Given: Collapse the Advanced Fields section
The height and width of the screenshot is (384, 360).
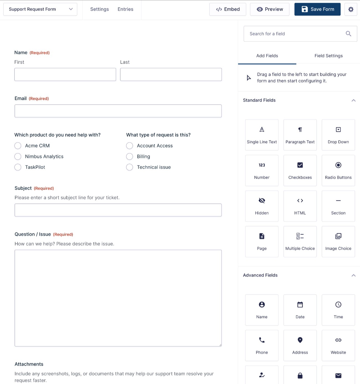Looking at the screenshot, I should tap(353, 275).
